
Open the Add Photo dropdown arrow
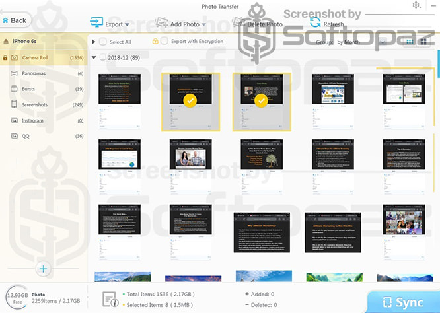pyautogui.click(x=203, y=24)
